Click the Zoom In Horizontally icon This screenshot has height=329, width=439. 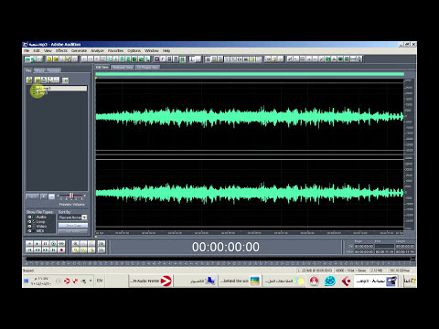tap(75, 243)
